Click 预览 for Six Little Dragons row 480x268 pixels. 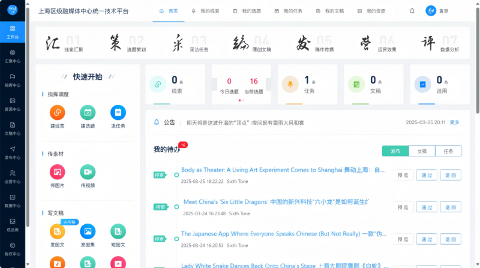[403, 207]
